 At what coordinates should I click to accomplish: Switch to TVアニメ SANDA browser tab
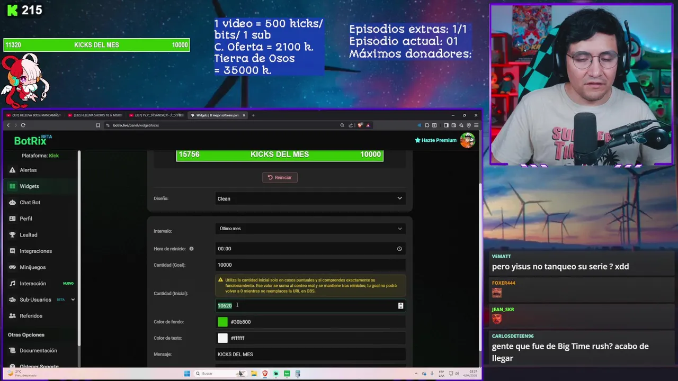(157, 115)
